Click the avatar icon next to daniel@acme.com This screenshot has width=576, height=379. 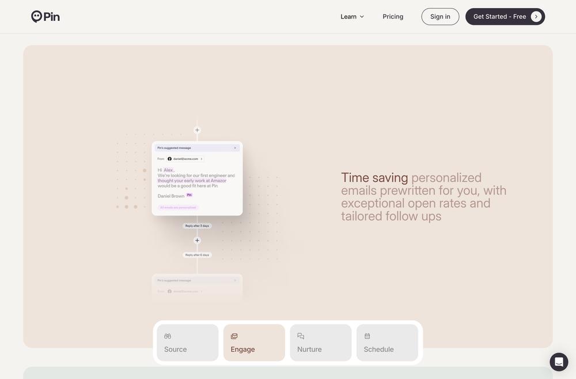(170, 159)
